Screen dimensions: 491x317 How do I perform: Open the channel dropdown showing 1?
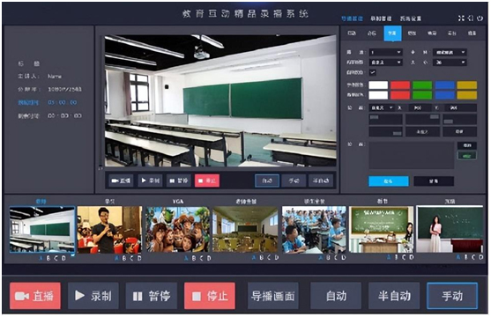[385, 52]
